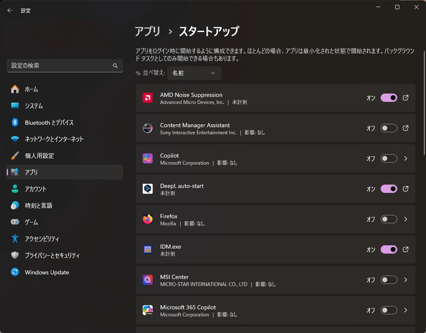Open 時刻と言語 settings in sidebar
The image size is (426, 333).
[65, 205]
